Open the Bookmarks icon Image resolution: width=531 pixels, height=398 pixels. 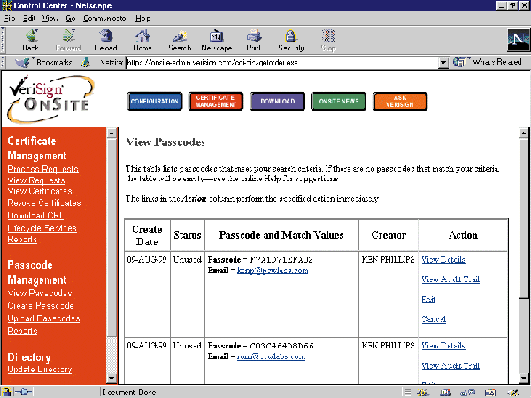(23, 62)
